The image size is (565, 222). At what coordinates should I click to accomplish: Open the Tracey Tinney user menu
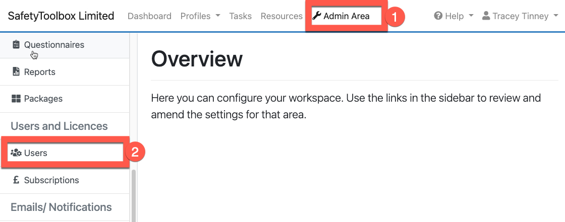coord(520,16)
